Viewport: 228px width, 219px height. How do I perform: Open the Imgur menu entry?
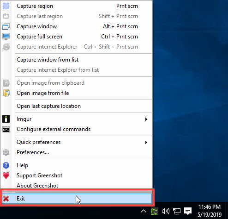click(77, 119)
